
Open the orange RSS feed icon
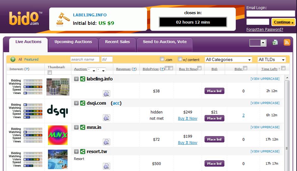(x=287, y=42)
